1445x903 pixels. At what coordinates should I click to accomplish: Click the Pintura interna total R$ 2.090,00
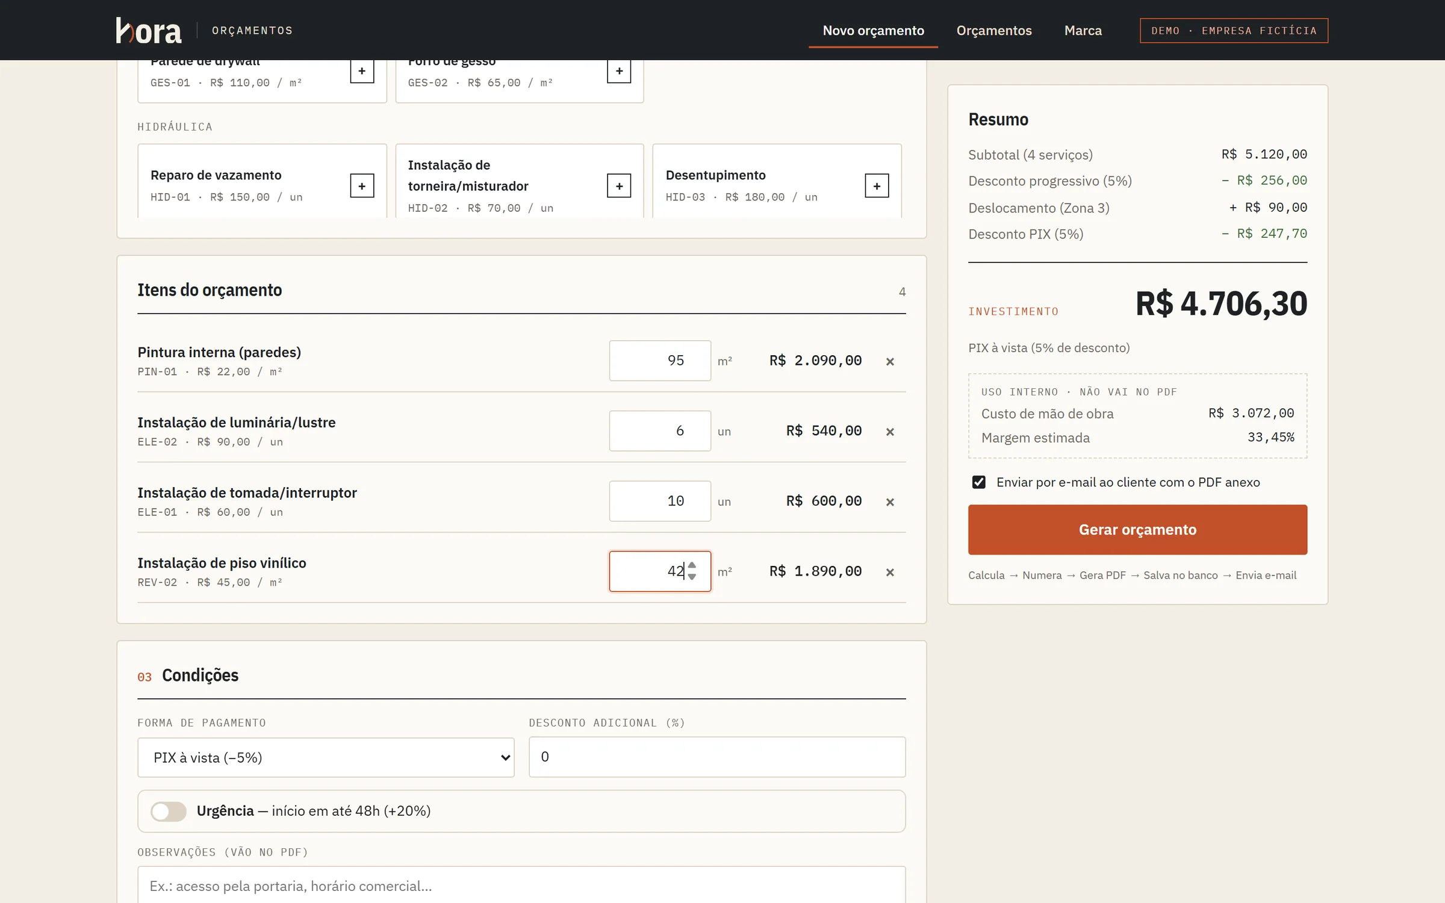pyautogui.click(x=815, y=361)
